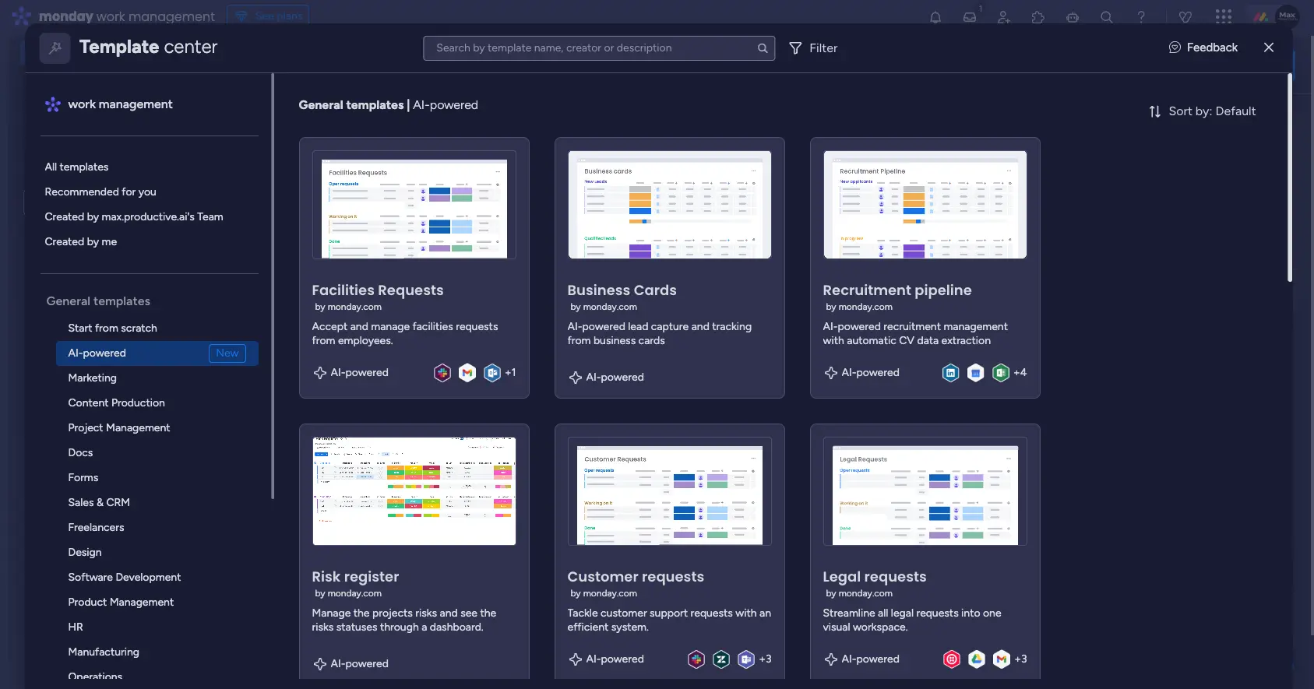
Task: Click the invite members icon
Action: pyautogui.click(x=1004, y=17)
